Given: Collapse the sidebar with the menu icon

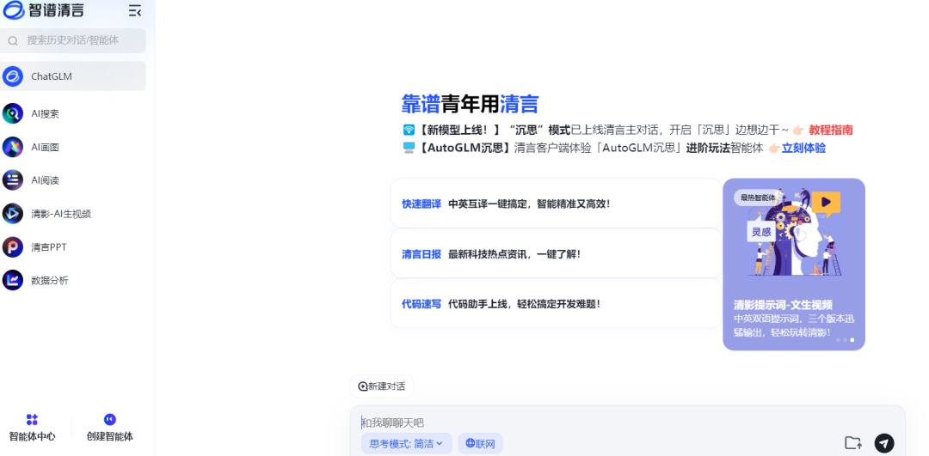Looking at the screenshot, I should 135,10.
